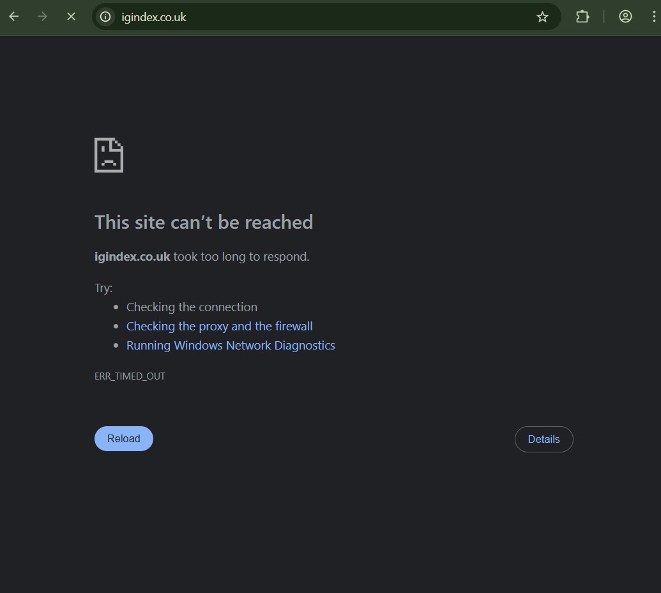Launch Running Windows Network Diagnostics link

231,345
